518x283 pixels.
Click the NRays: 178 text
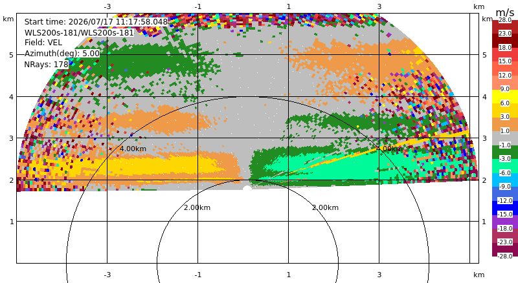46,65
